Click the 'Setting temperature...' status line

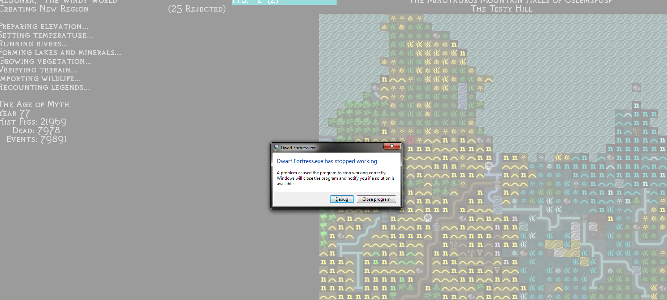[46, 35]
